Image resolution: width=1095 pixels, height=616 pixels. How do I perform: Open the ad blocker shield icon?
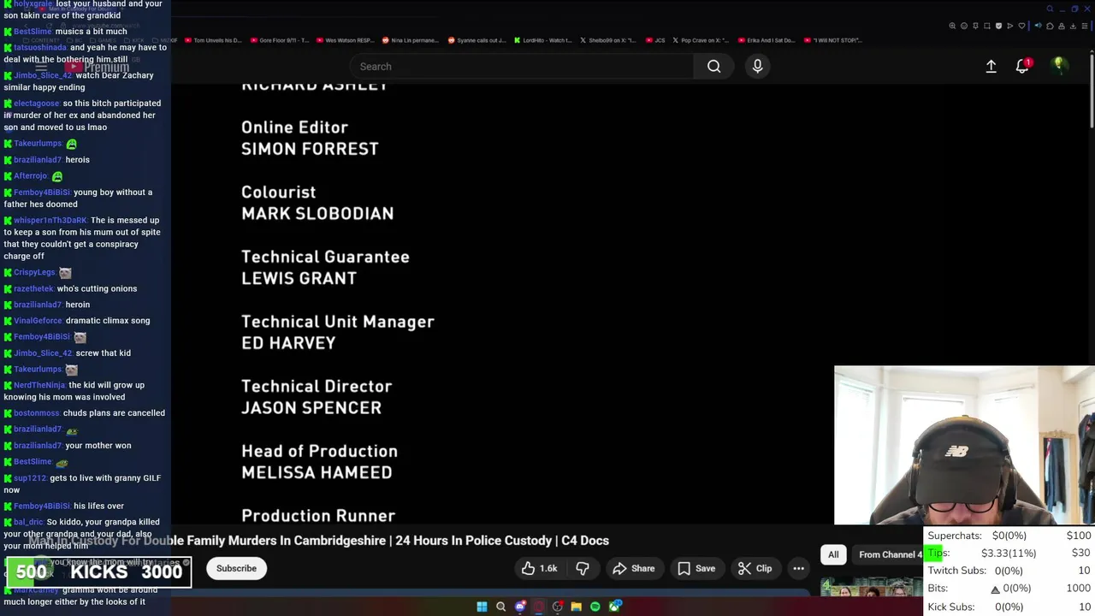[998, 26]
